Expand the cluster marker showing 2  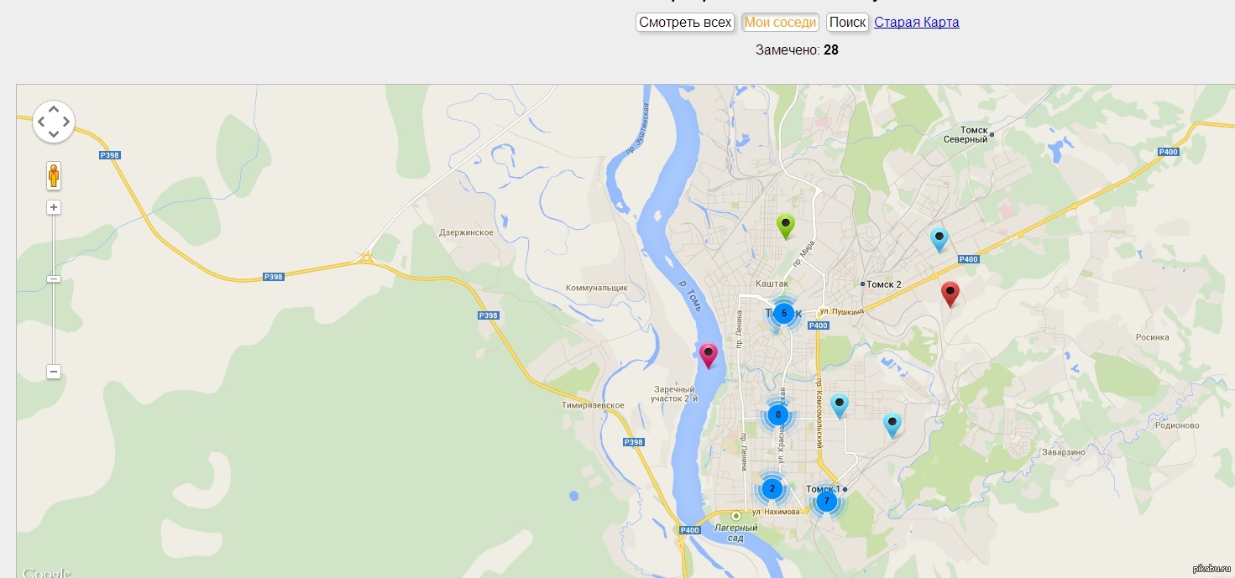click(x=772, y=488)
